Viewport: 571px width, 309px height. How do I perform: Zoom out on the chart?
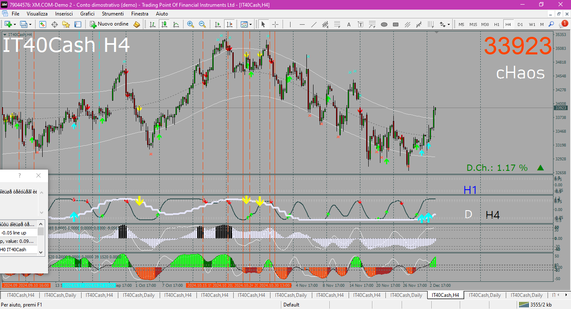(202, 24)
